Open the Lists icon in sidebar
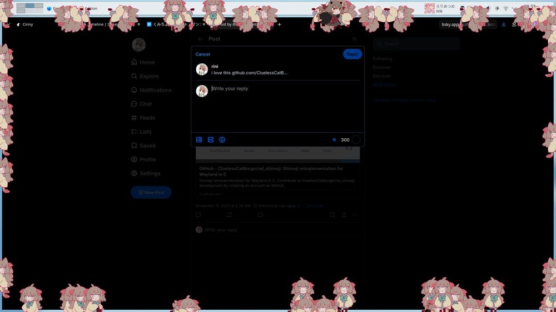 (x=134, y=132)
